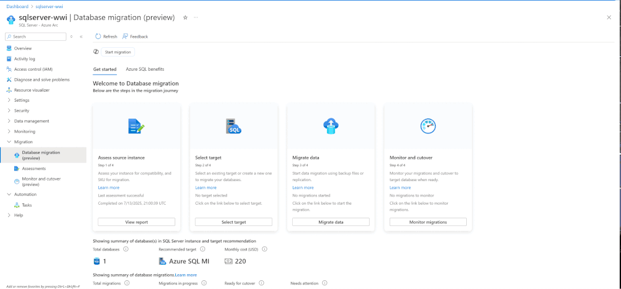The image size is (621, 289).
Task: Click the info icon next to Total databases
Action: (x=126, y=249)
